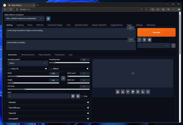183x125 pixels.
Task: Open the Extensions tab
Action: point(151,25)
